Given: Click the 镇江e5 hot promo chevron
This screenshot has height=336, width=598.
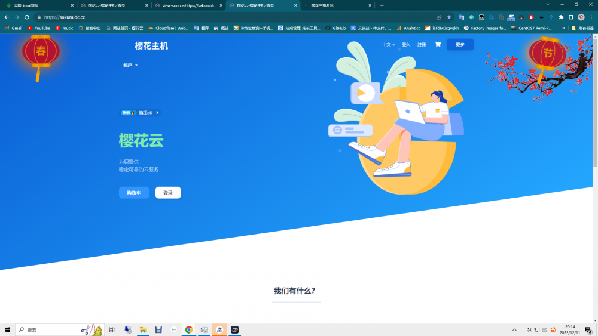Looking at the screenshot, I should 157,113.
